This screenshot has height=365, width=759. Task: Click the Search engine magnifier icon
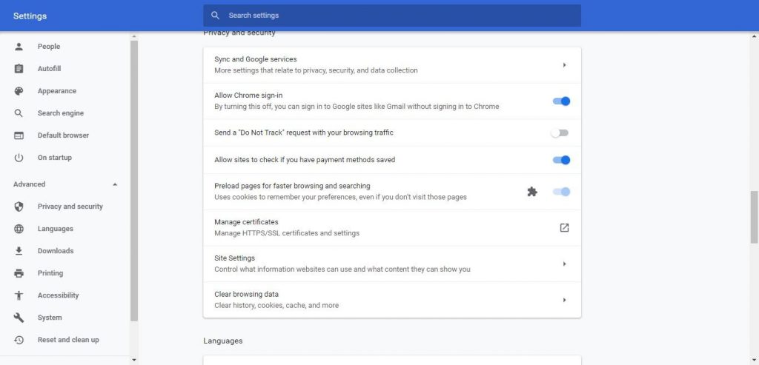(19, 113)
